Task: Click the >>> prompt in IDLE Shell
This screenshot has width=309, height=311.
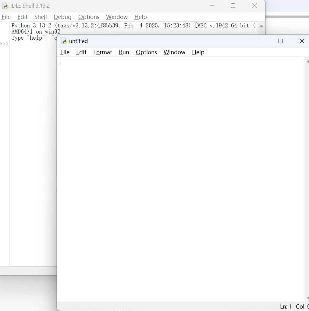Action: [x=4, y=44]
